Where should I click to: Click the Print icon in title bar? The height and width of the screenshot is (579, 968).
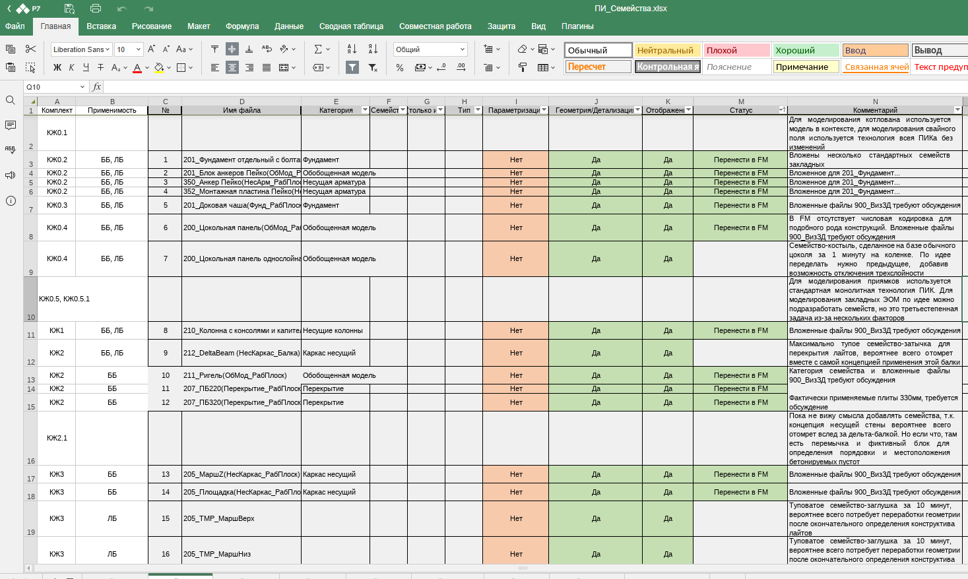tap(96, 9)
